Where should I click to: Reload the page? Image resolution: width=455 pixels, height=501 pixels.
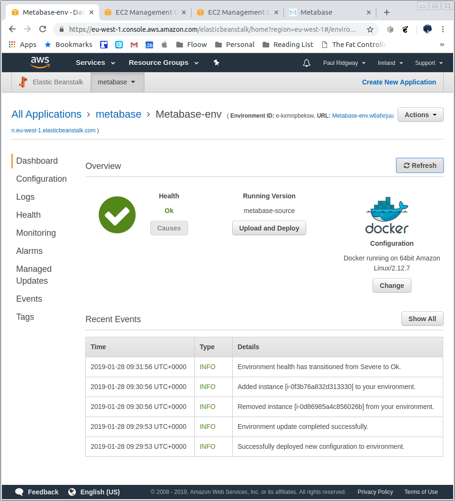pyautogui.click(x=43, y=29)
